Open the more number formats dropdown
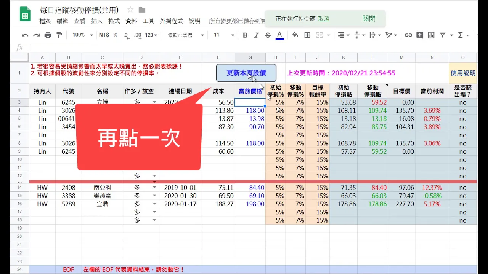 [151, 35]
